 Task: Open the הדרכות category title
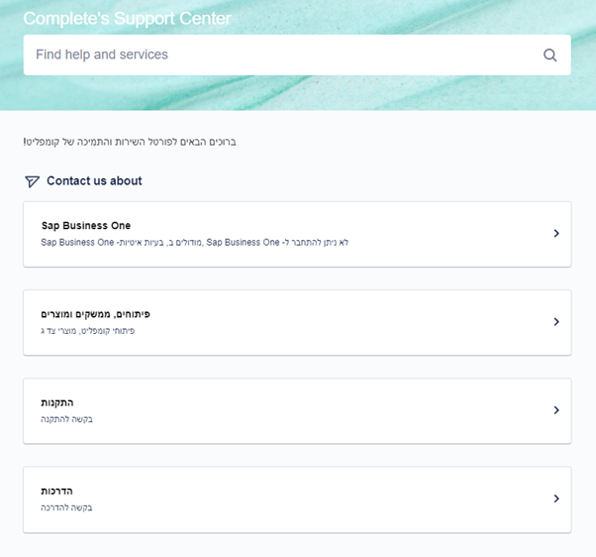pyautogui.click(x=57, y=491)
